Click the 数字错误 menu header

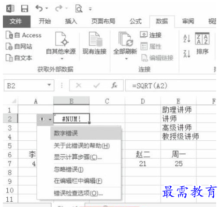[86, 133]
